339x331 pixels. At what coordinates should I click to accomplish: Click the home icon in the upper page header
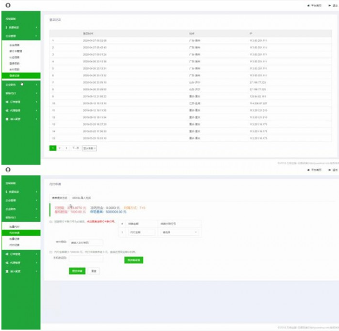coord(309,6)
